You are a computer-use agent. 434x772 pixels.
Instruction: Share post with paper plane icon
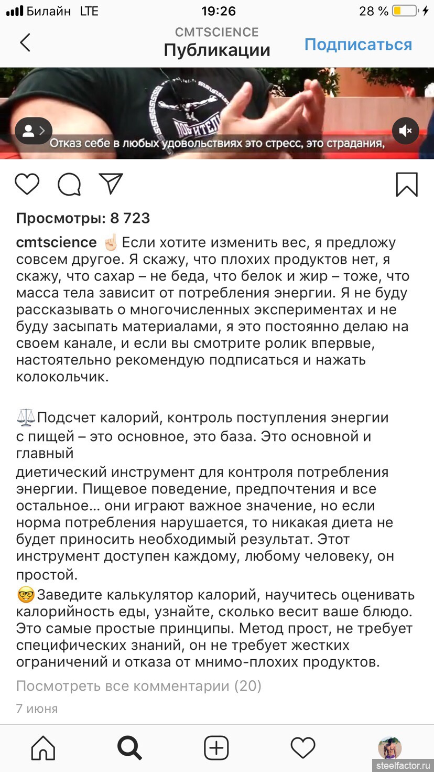click(111, 184)
